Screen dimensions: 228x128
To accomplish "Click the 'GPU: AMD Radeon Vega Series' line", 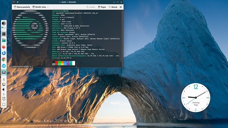I will (78, 49).
